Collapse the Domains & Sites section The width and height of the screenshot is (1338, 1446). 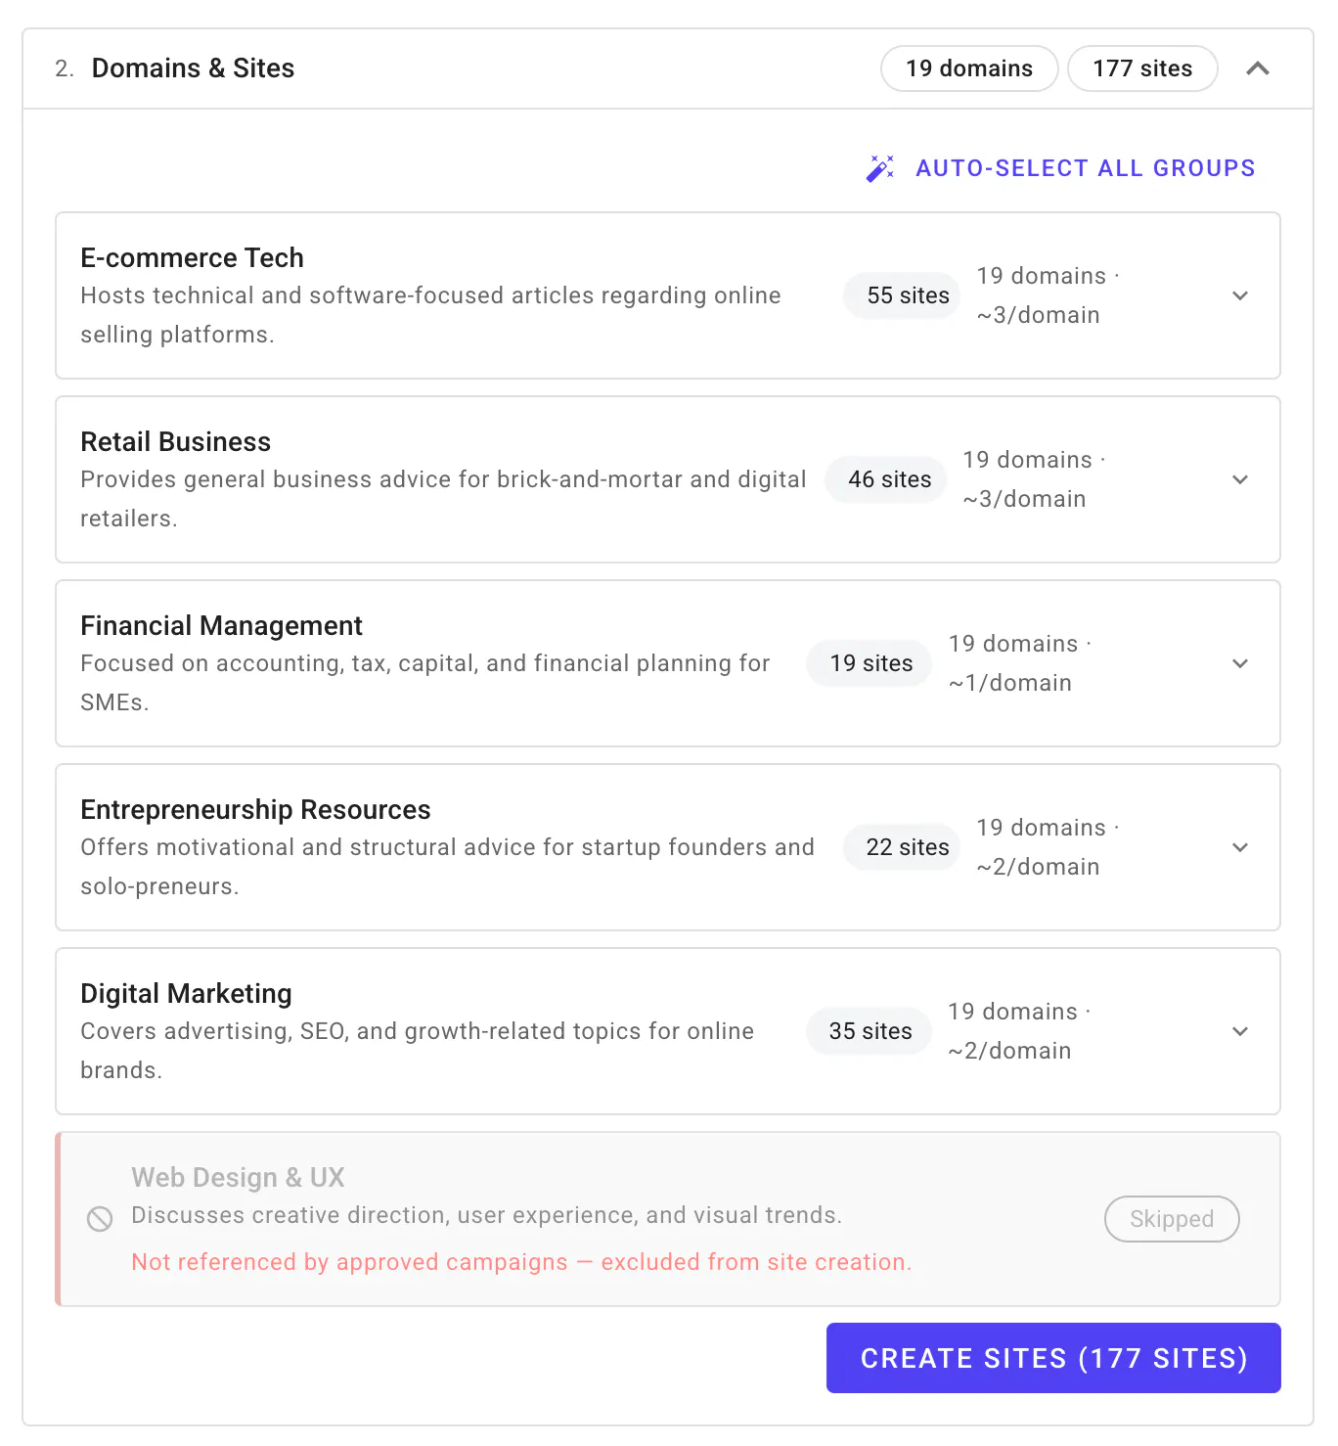[1258, 68]
